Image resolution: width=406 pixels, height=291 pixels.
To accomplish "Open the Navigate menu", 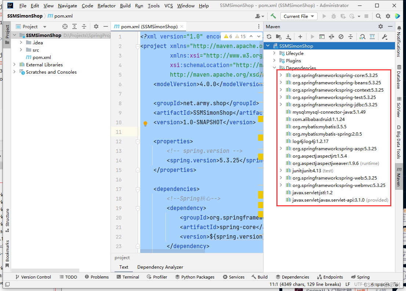I will point(67,6).
